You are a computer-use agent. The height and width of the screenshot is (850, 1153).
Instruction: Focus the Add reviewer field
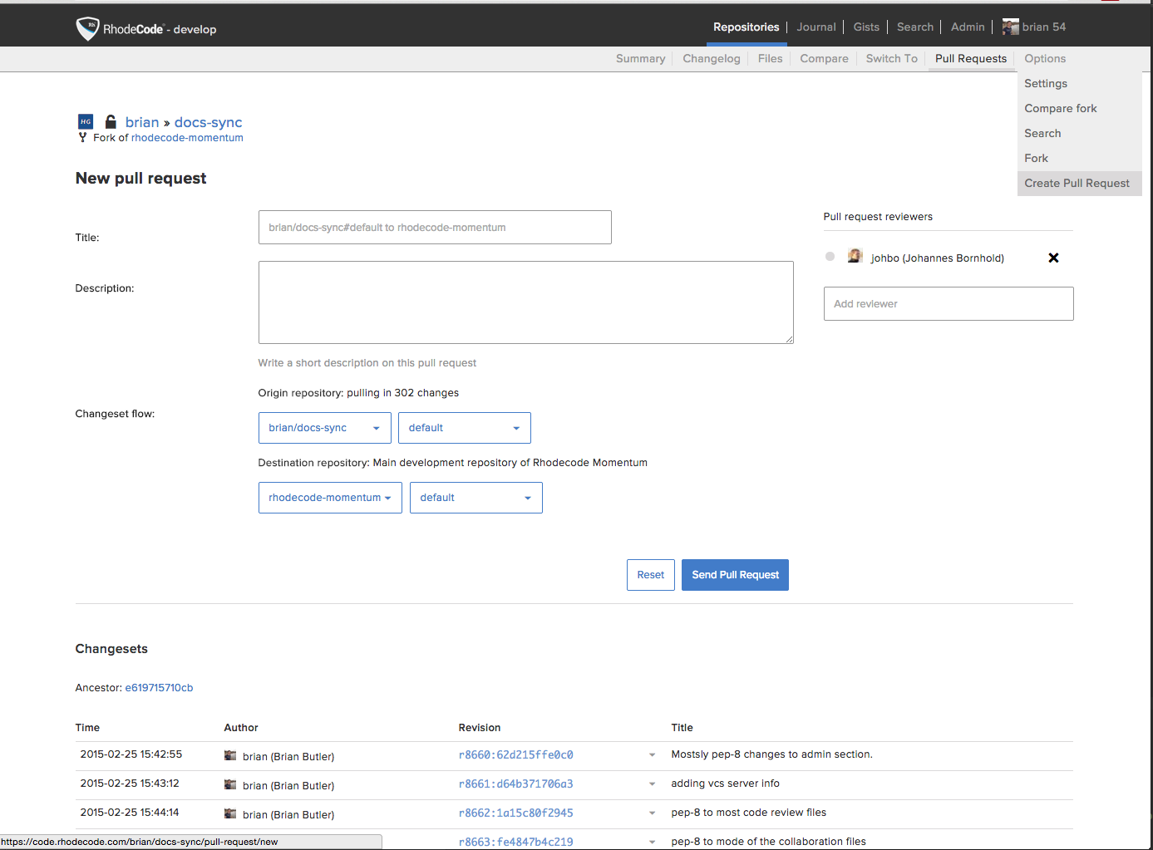click(x=948, y=304)
